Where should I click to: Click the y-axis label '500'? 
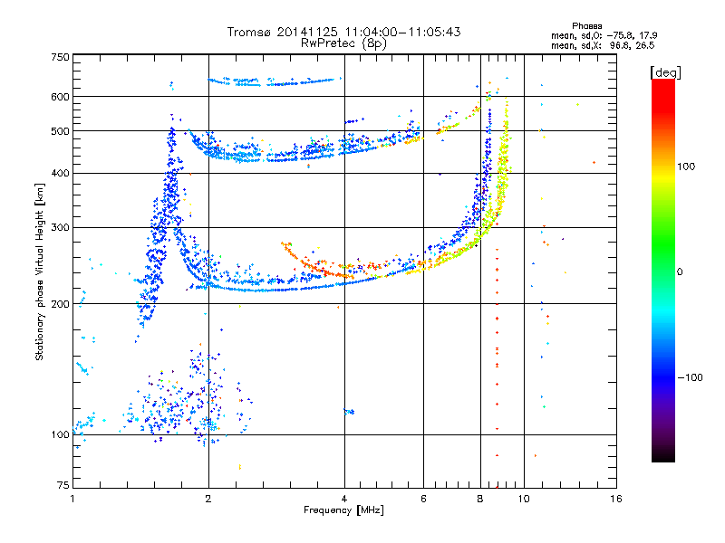[60, 131]
